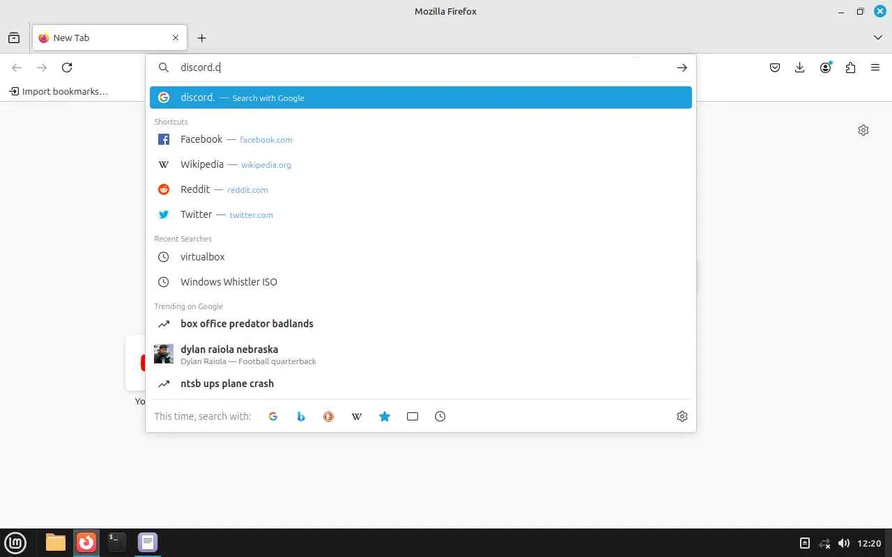
Task: Open the Firefox View tab icon
Action: click(14, 38)
